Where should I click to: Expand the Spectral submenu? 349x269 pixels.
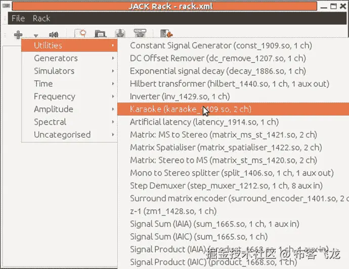point(69,122)
